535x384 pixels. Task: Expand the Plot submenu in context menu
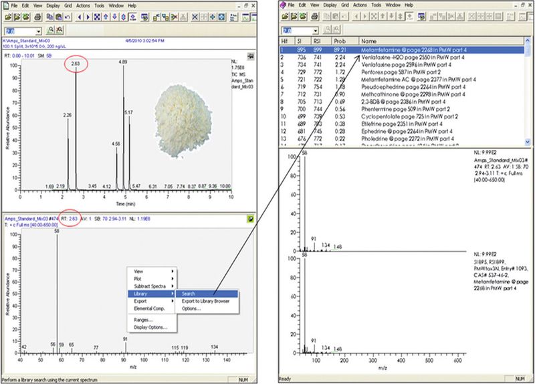coord(152,279)
